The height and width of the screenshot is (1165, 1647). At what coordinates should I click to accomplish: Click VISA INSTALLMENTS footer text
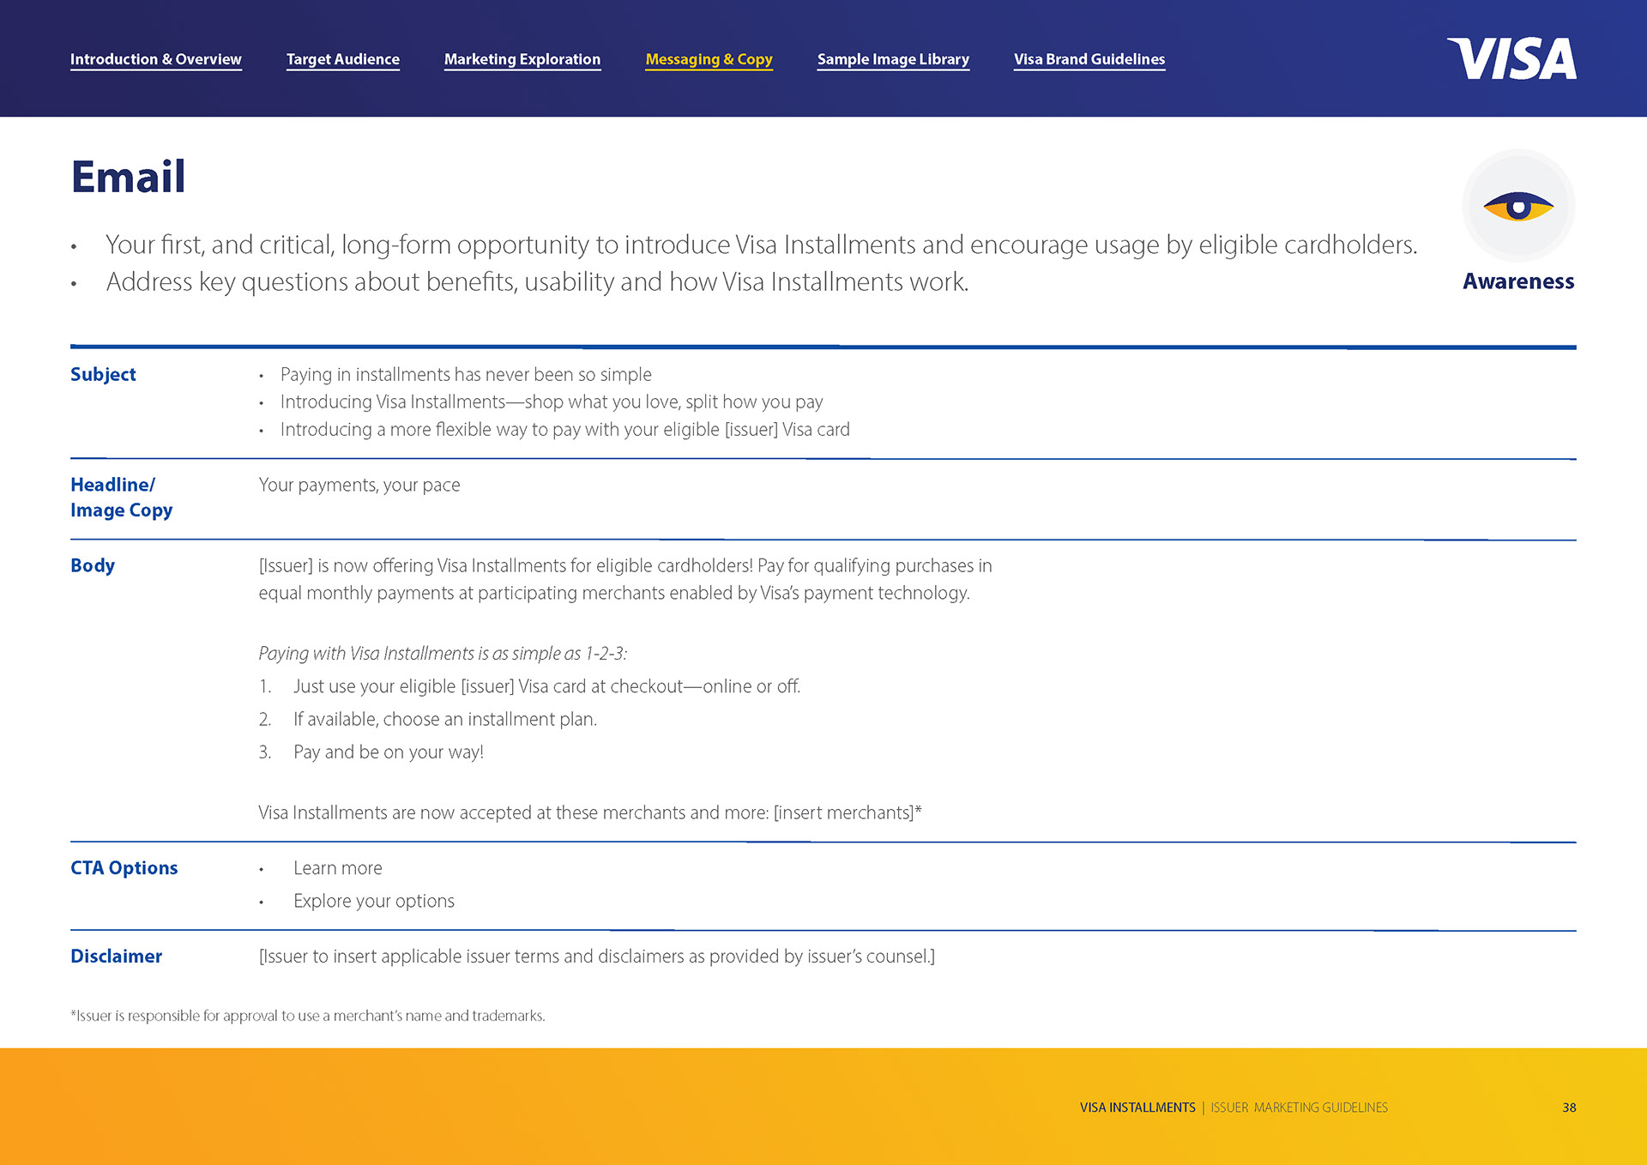1137,1108
